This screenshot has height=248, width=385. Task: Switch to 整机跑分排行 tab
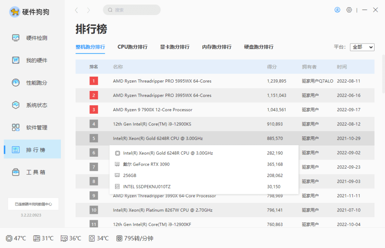(x=90, y=47)
